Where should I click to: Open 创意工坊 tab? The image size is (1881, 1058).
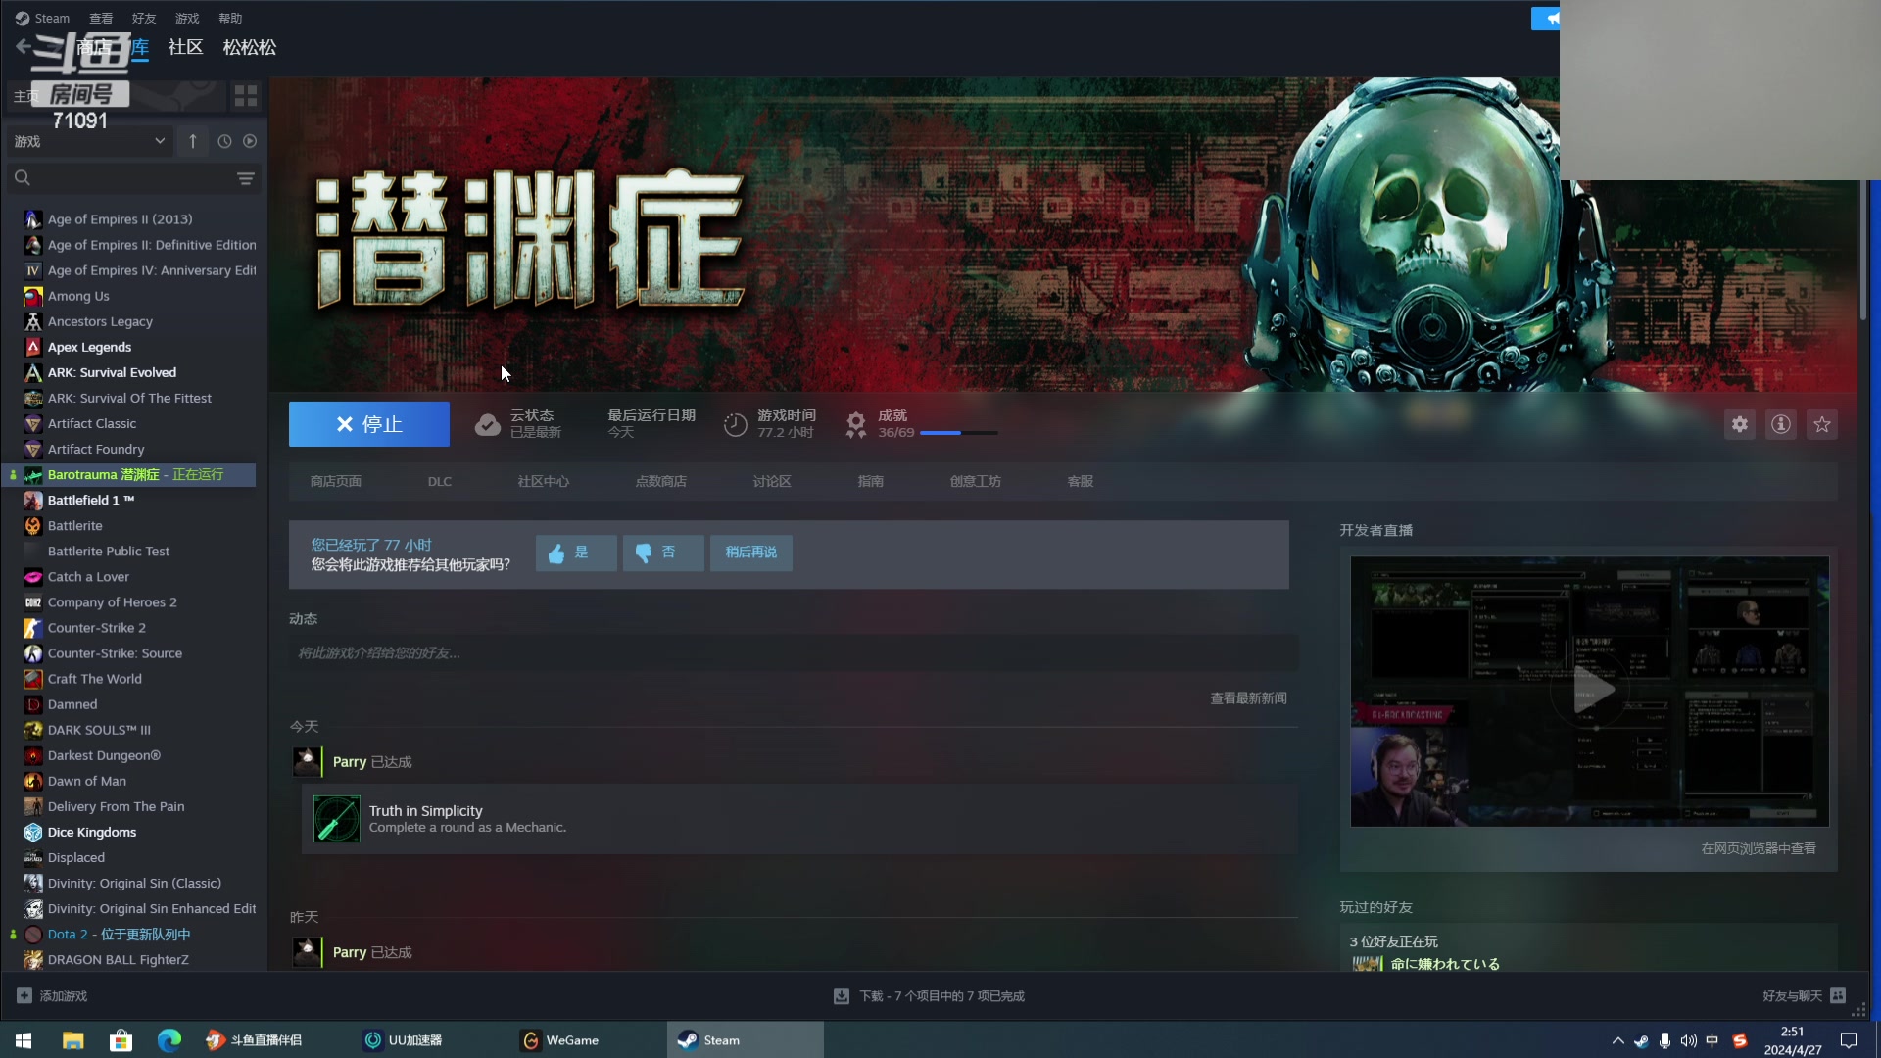click(x=976, y=481)
